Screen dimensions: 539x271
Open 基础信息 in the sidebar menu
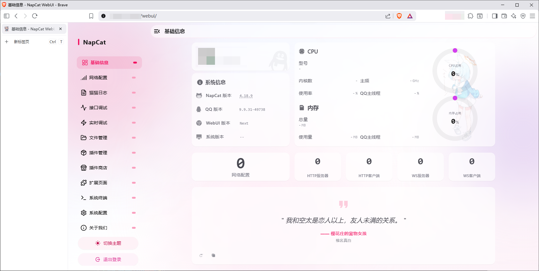tap(109, 63)
